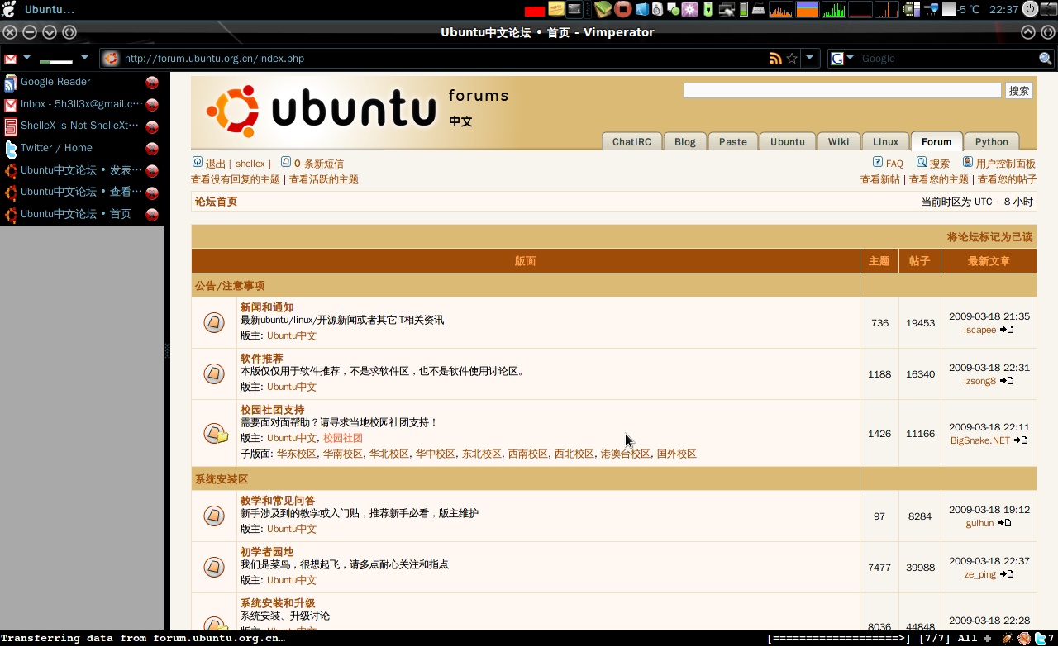The width and height of the screenshot is (1058, 661).
Task: Open the Gmail notifier dropdown arrow
Action: (x=26, y=58)
